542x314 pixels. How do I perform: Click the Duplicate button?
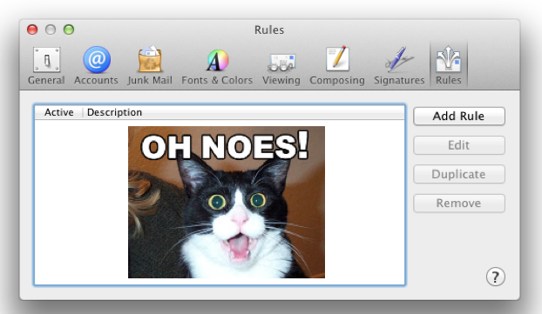tap(459, 174)
